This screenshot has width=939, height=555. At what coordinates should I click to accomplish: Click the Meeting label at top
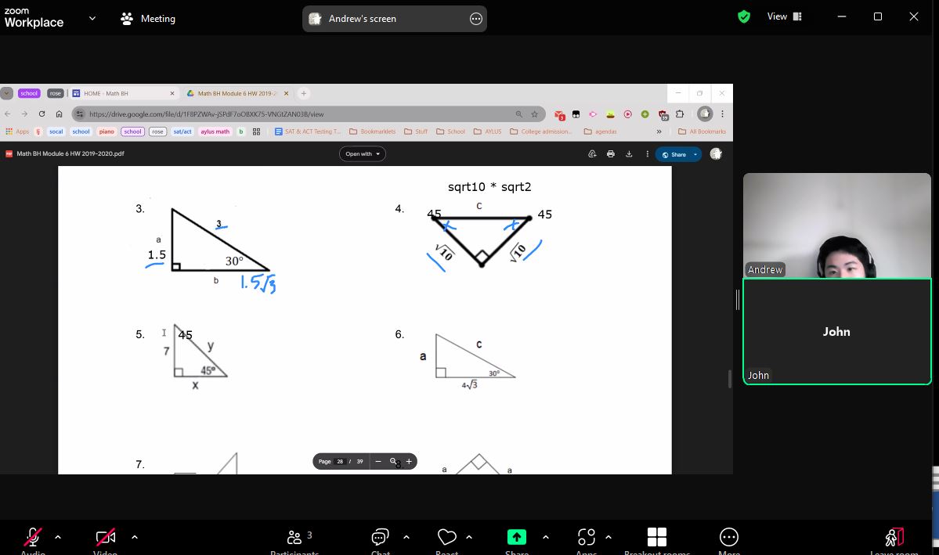(x=148, y=19)
